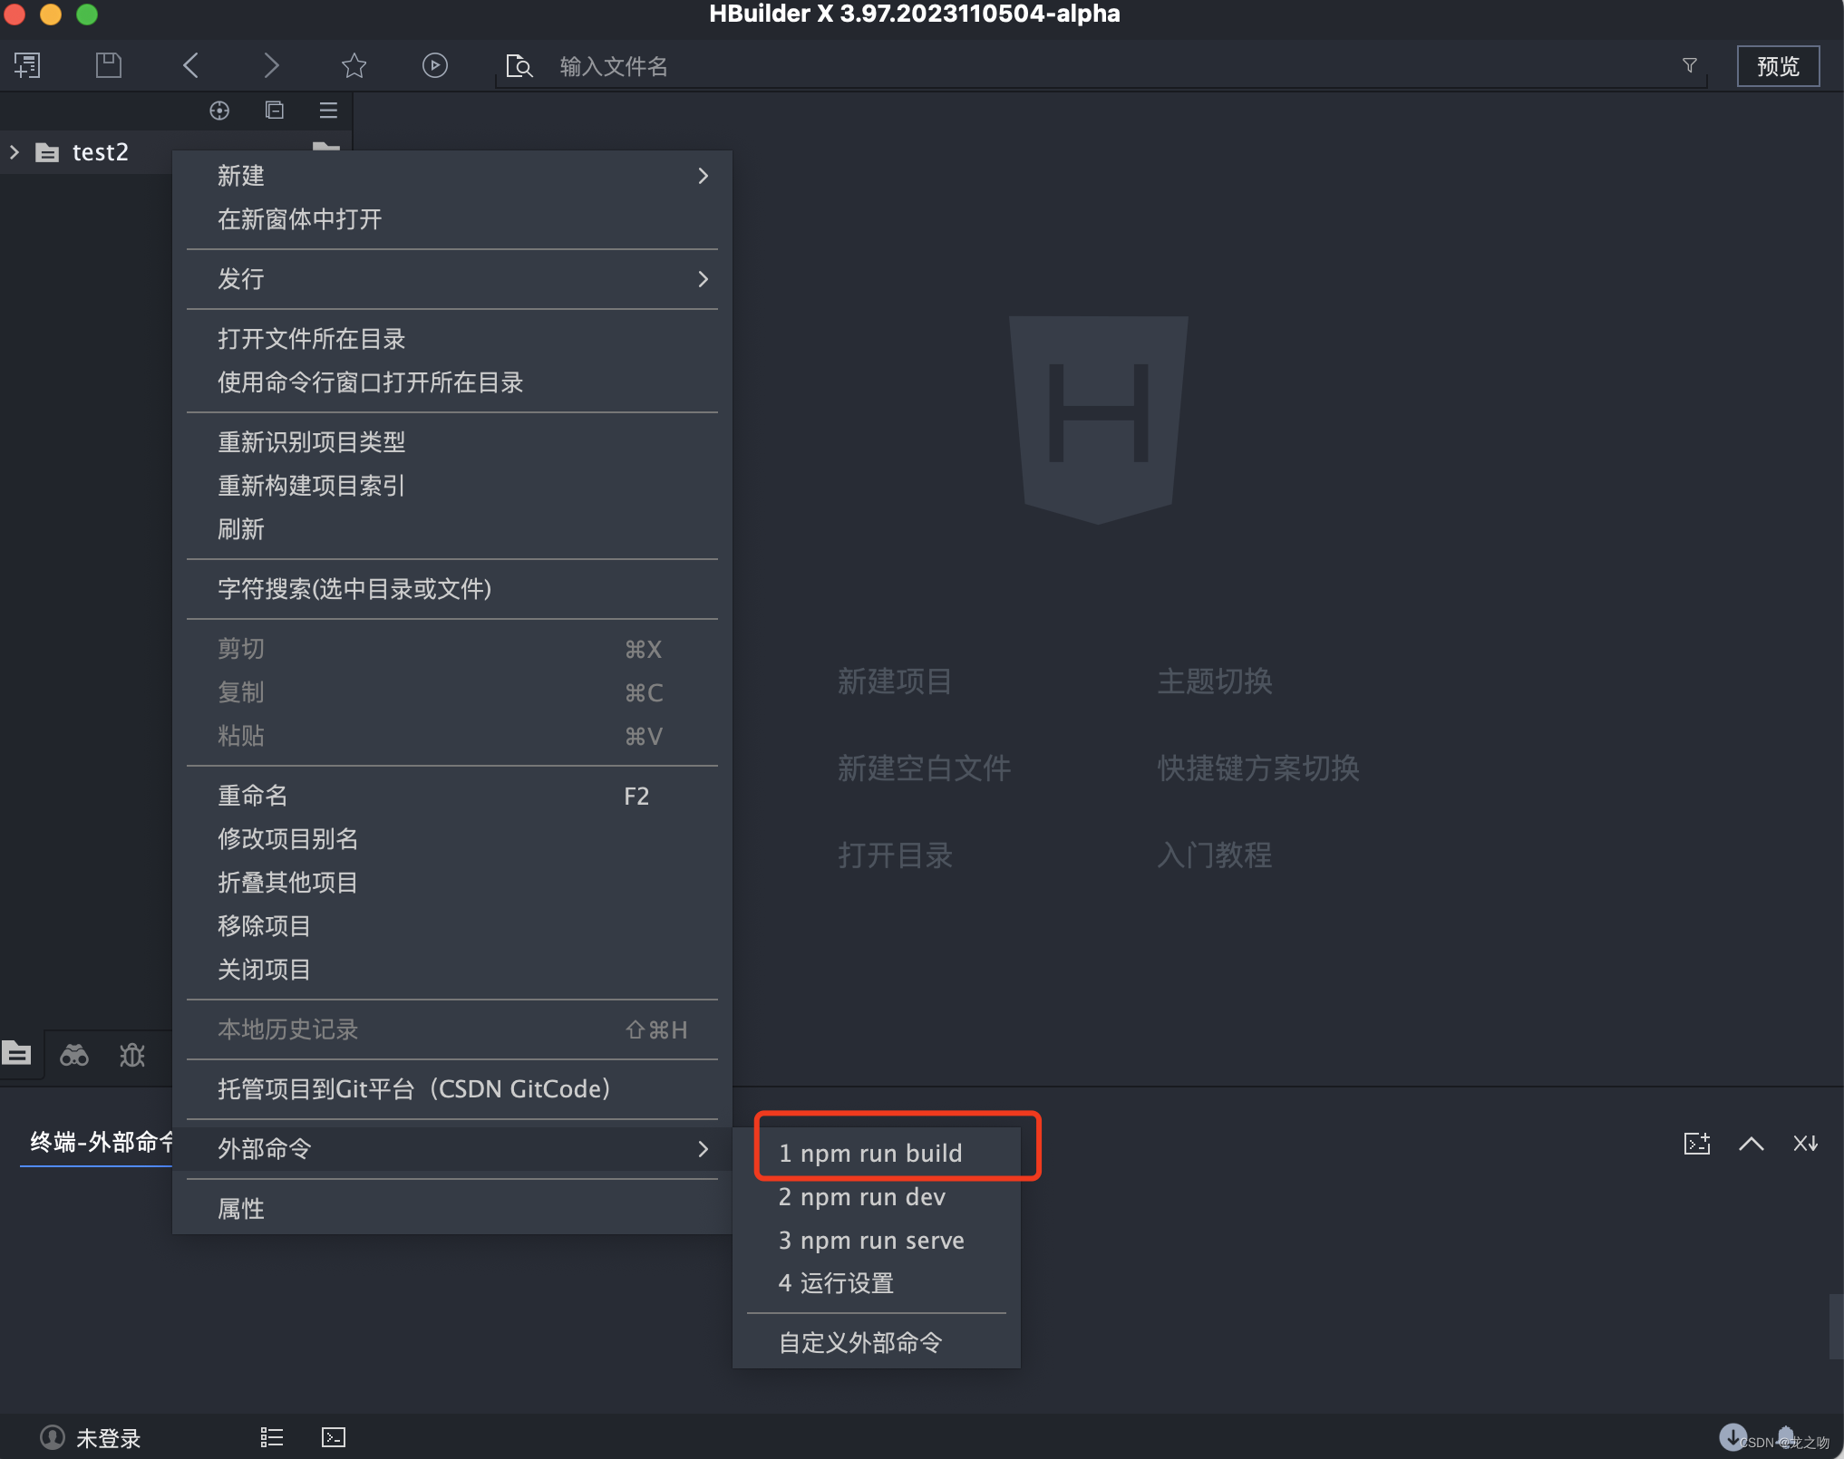The height and width of the screenshot is (1459, 1844).
Task: Run npm run build command
Action: [877, 1153]
